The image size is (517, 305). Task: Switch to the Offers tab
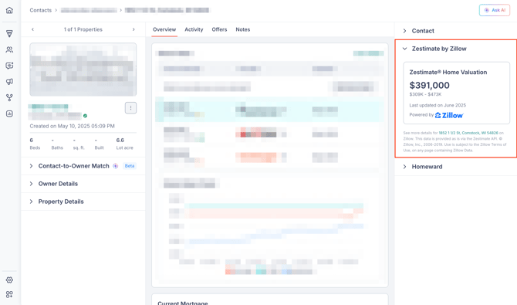(x=219, y=29)
